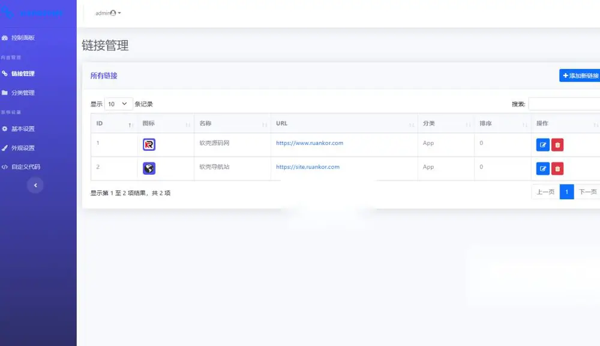Click the 软壳导航站 row globe icon

[x=149, y=168]
